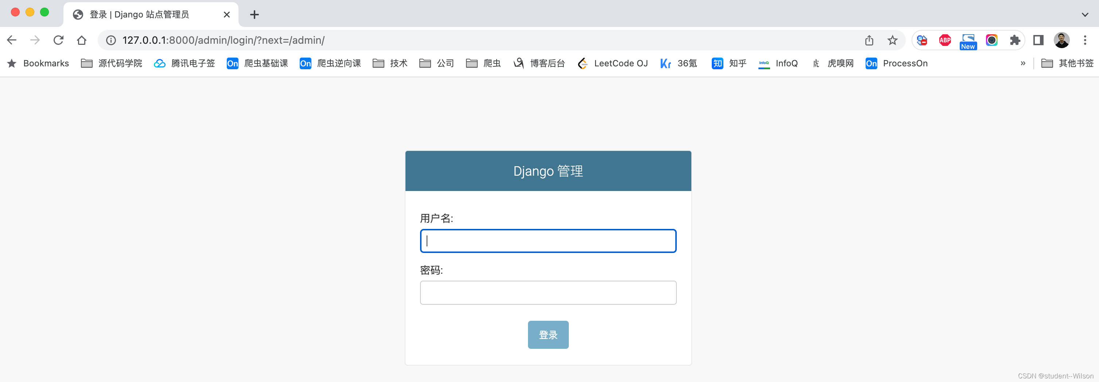Viewport: 1099px width, 382px height.
Task: Open the 爬虫逆向课 bookmark
Action: click(x=330, y=63)
